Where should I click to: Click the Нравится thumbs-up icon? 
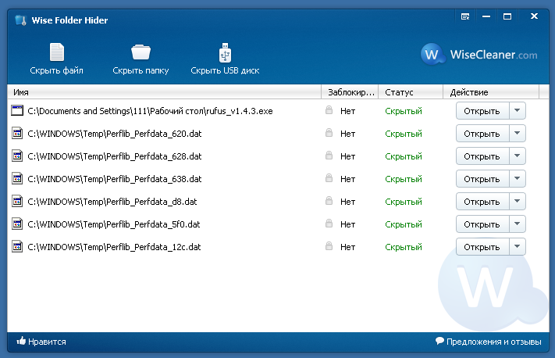coord(21,341)
